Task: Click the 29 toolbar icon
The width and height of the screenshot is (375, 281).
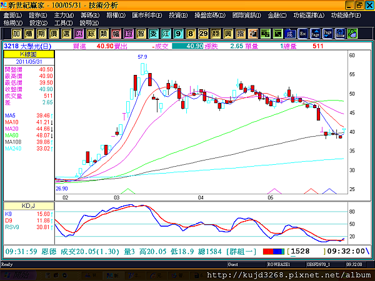Action: point(203,34)
